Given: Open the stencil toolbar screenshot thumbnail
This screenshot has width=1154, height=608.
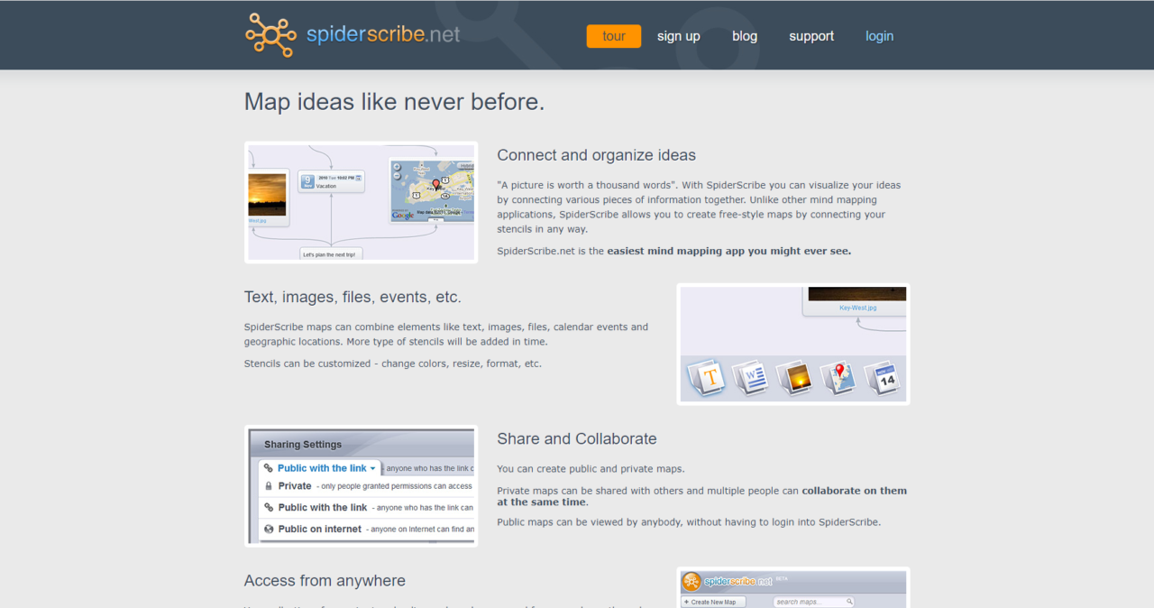Looking at the screenshot, I should click(x=793, y=344).
